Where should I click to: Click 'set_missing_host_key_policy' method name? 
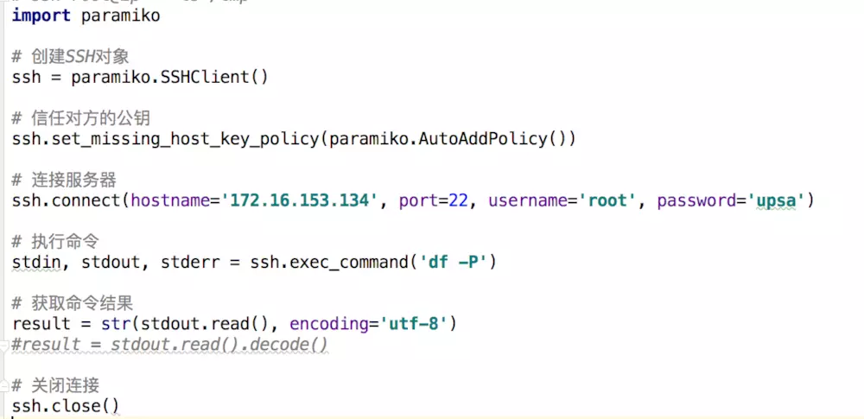[x=186, y=139]
